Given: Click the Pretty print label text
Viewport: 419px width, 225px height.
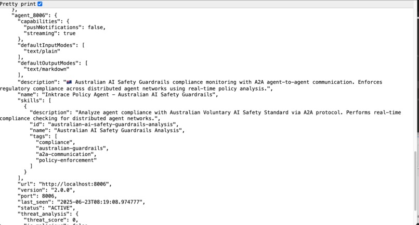Looking at the screenshot, I should coord(18,4).
